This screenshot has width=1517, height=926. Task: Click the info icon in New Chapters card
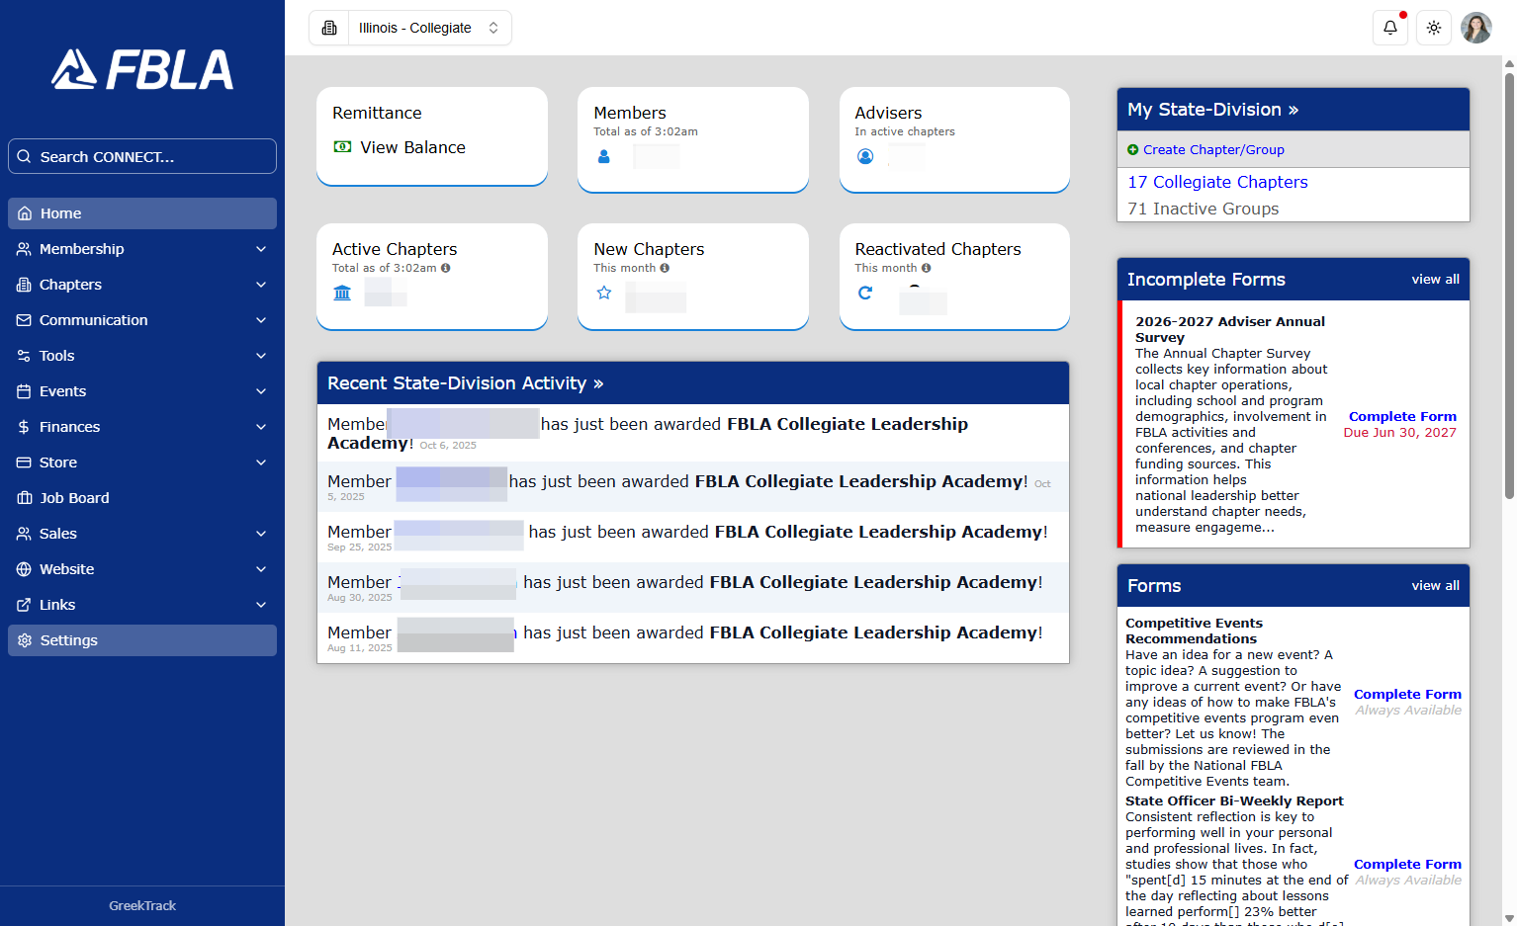pos(665,268)
